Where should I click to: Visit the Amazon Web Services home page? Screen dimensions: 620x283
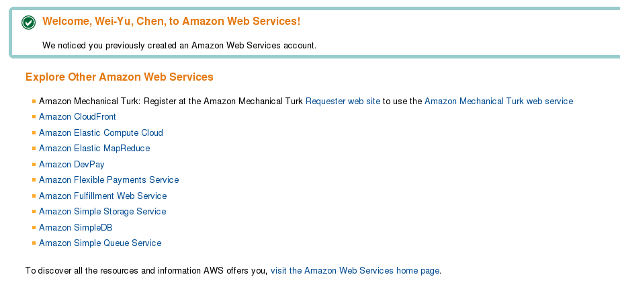(x=355, y=271)
